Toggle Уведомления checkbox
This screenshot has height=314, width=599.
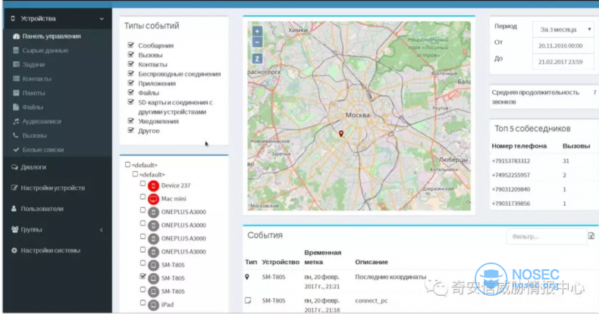(x=131, y=121)
